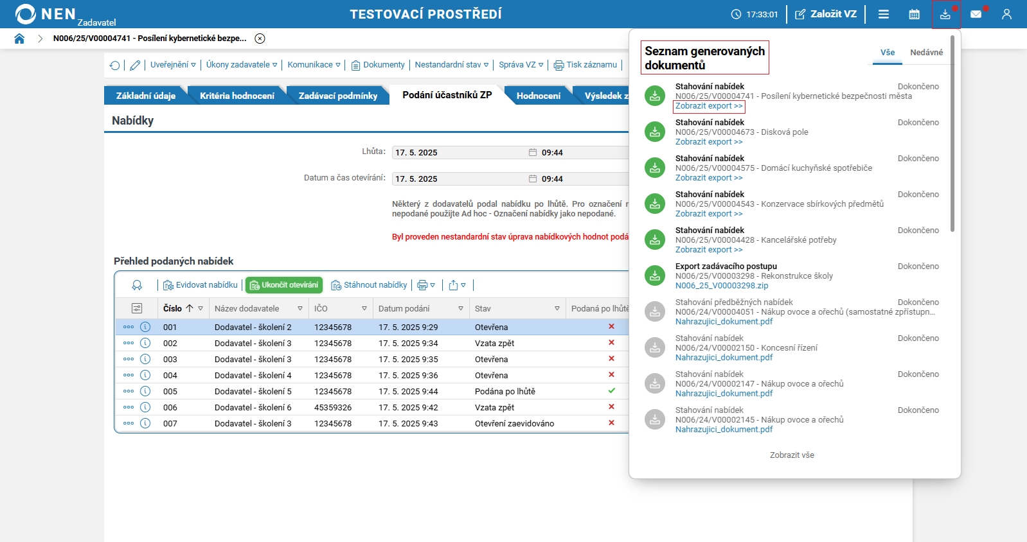Screen dimensions: 1027x542
Task: Open the N006_25_V00003298.zip link
Action: click(x=721, y=286)
